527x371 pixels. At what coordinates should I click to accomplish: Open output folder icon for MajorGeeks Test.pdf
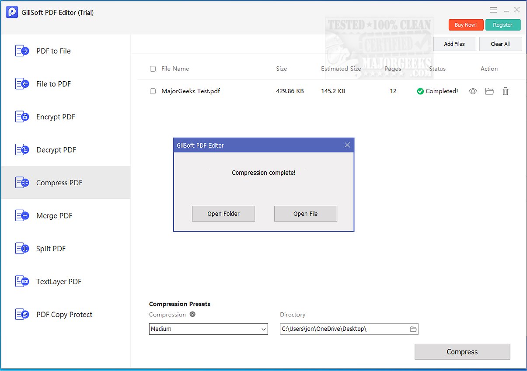point(489,91)
